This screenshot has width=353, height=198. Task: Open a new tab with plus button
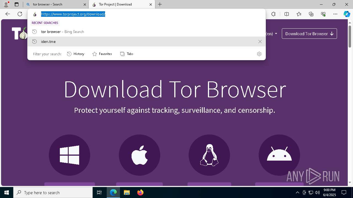click(160, 4)
